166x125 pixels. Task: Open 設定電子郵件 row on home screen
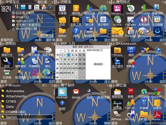(x=33, y=13)
